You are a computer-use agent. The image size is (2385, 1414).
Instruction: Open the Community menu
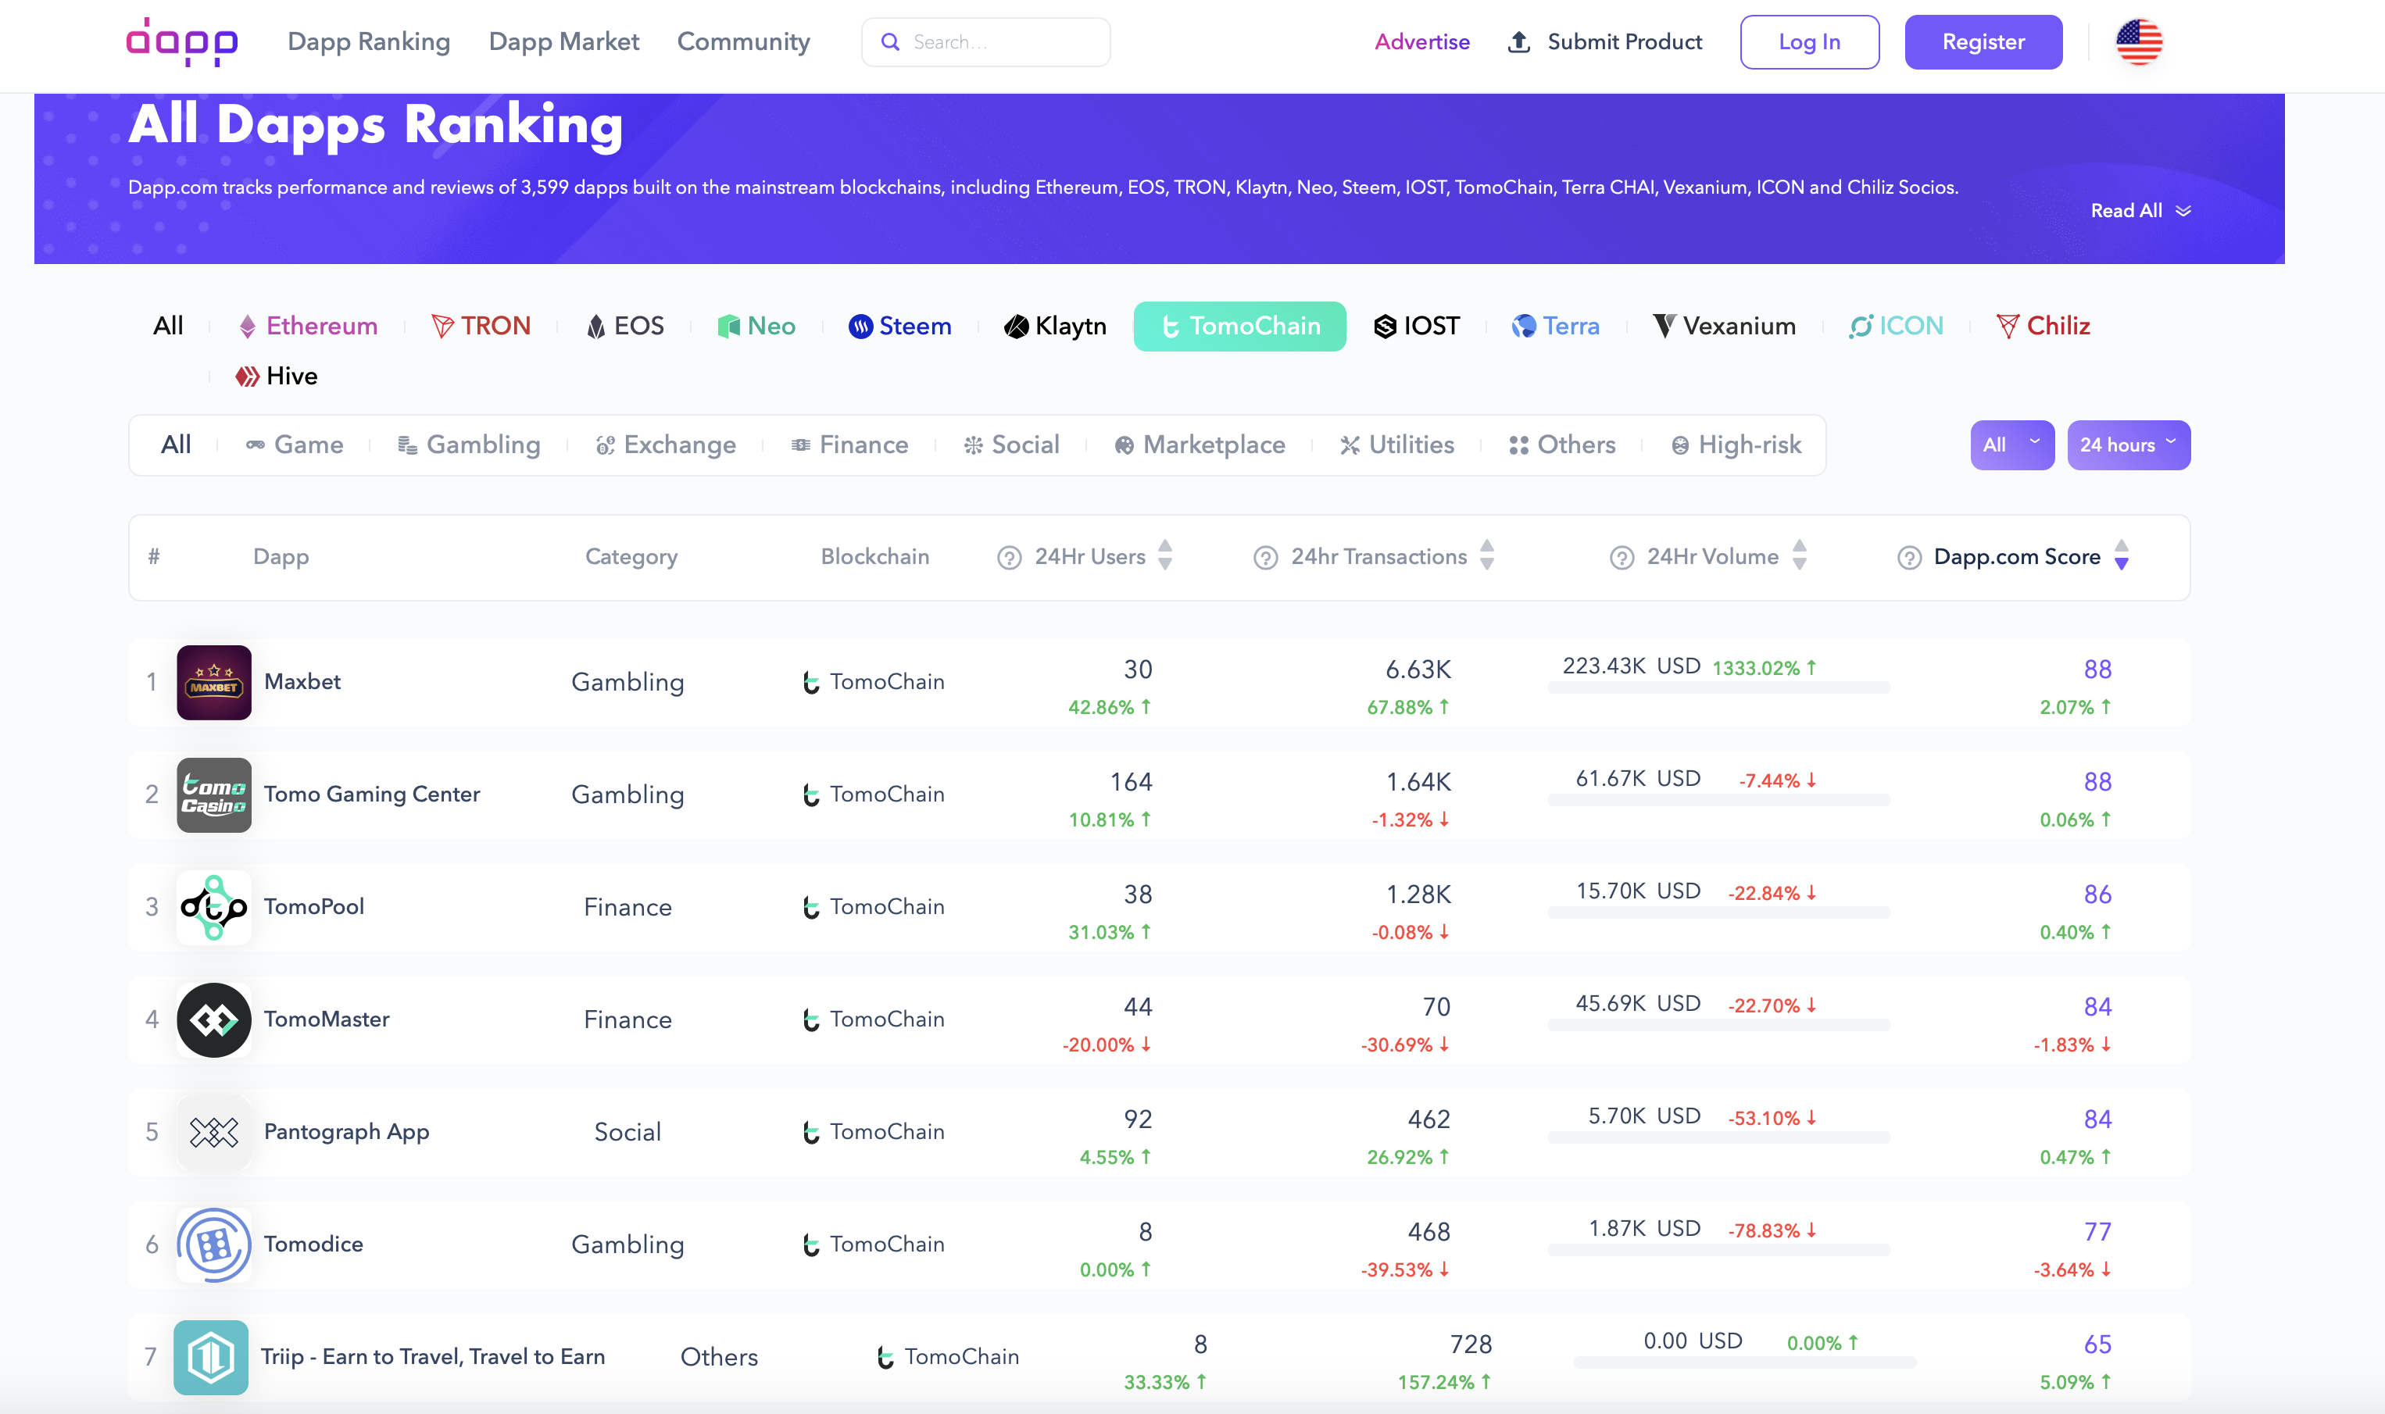pyautogui.click(x=743, y=42)
